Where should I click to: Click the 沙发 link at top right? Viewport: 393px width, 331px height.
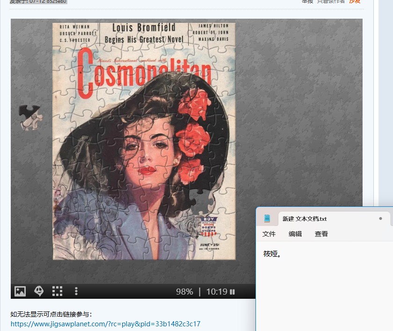355,1
